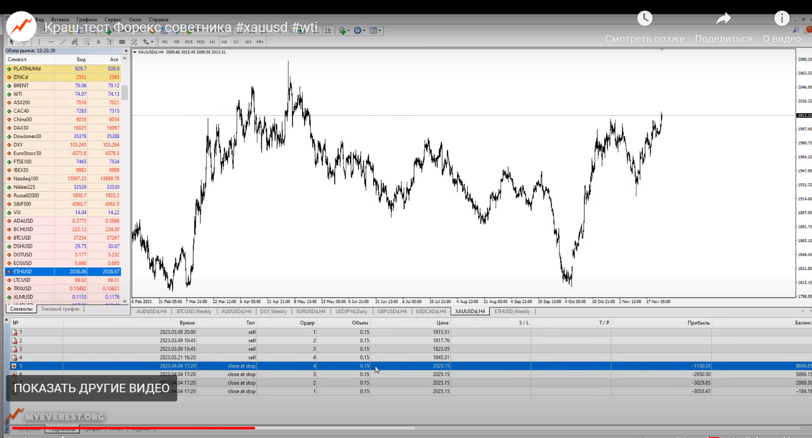Click the XAUUSDd,H4 chart title triangle
This screenshot has width=812, height=438.
[135, 52]
